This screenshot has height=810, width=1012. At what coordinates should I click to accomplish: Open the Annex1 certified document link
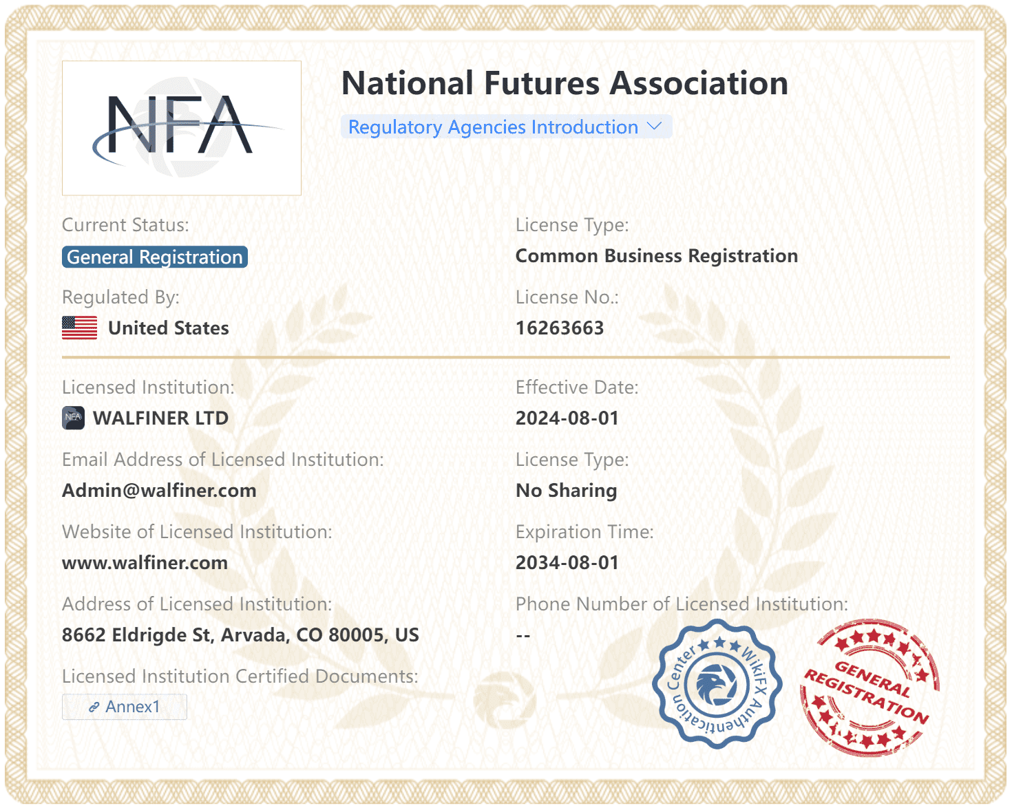[x=125, y=707]
